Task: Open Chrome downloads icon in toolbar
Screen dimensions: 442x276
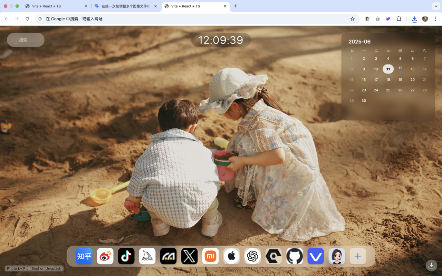Action: pyautogui.click(x=414, y=19)
